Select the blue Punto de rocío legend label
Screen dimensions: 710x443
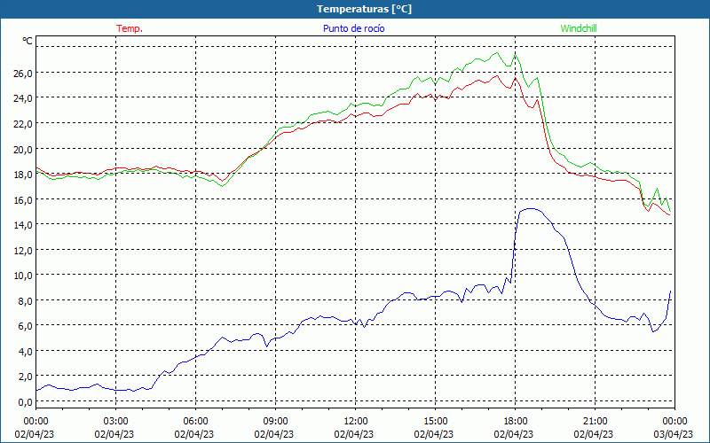coord(353,28)
